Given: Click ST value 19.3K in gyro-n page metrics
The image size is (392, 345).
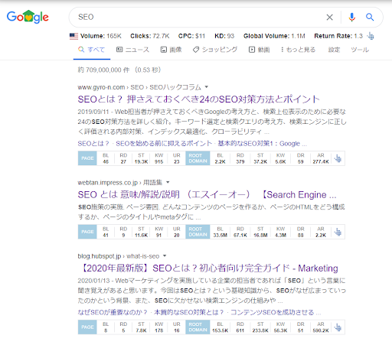Looking at the screenshot, I should (x=141, y=161).
